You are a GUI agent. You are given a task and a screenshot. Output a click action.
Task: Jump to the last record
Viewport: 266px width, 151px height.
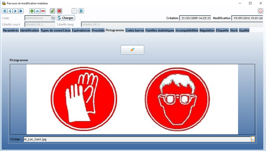[x=21, y=11]
